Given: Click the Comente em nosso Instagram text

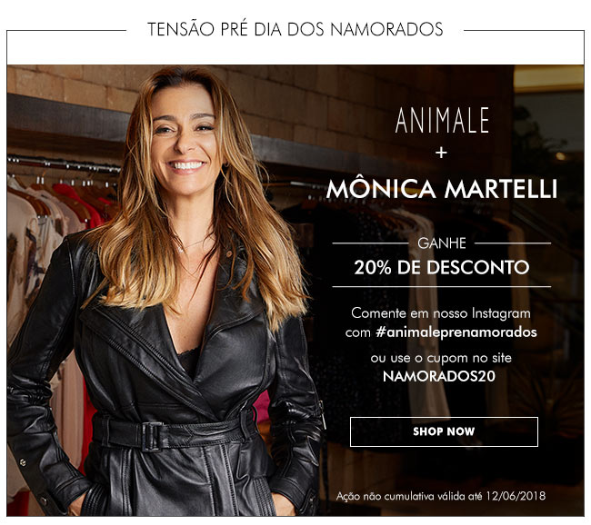Looking at the screenshot, I should point(441,313).
